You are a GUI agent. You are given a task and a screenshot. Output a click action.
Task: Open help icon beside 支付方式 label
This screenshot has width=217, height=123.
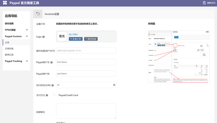pyautogui.click(x=47, y=95)
